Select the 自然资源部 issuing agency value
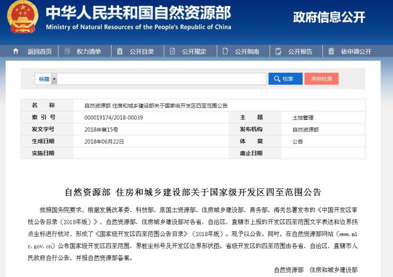The height and width of the screenshot is (277, 393). 305,129
